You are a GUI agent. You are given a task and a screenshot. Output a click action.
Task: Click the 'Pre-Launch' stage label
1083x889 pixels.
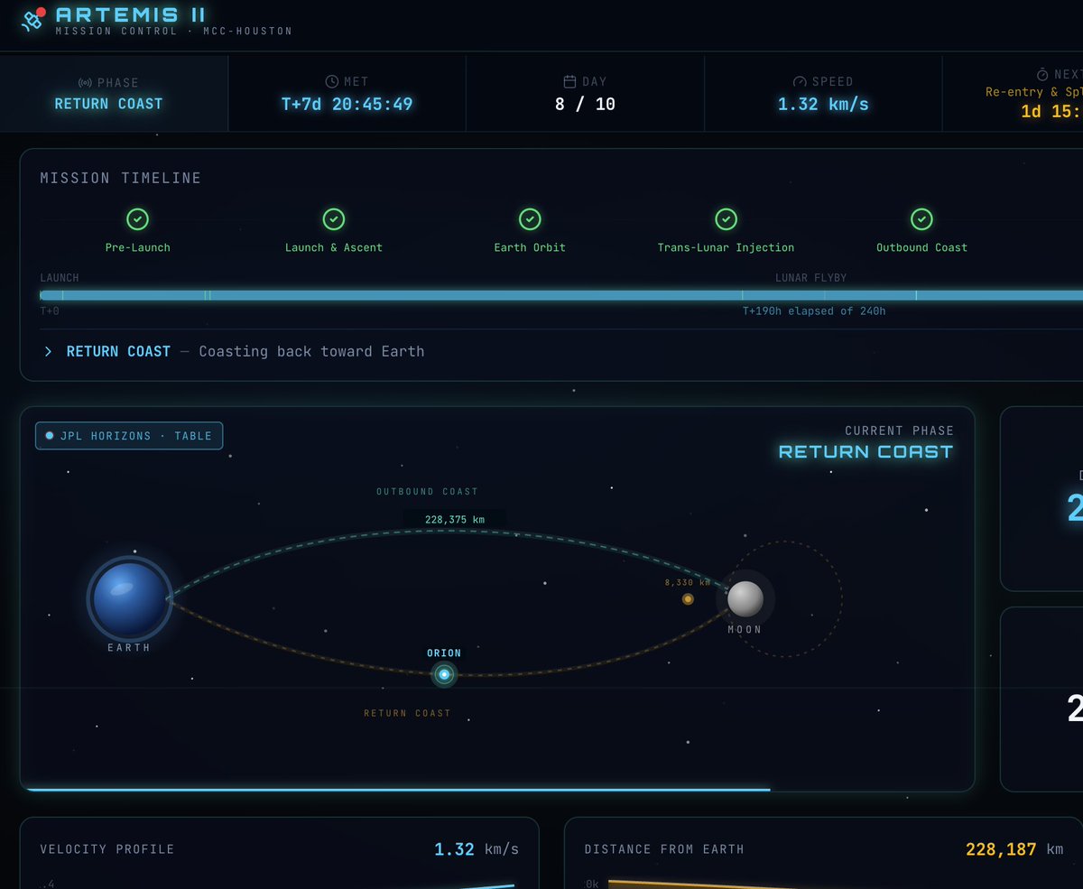(137, 247)
